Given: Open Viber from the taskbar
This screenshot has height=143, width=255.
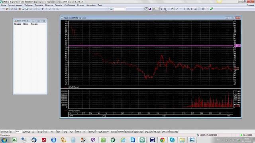Looking at the screenshot, I should pyautogui.click(x=93, y=140).
